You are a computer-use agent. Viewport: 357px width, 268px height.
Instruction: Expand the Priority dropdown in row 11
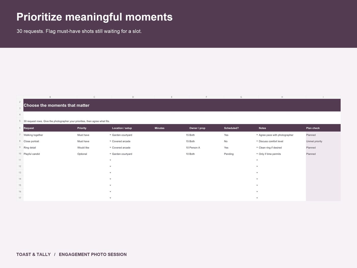(x=110, y=160)
